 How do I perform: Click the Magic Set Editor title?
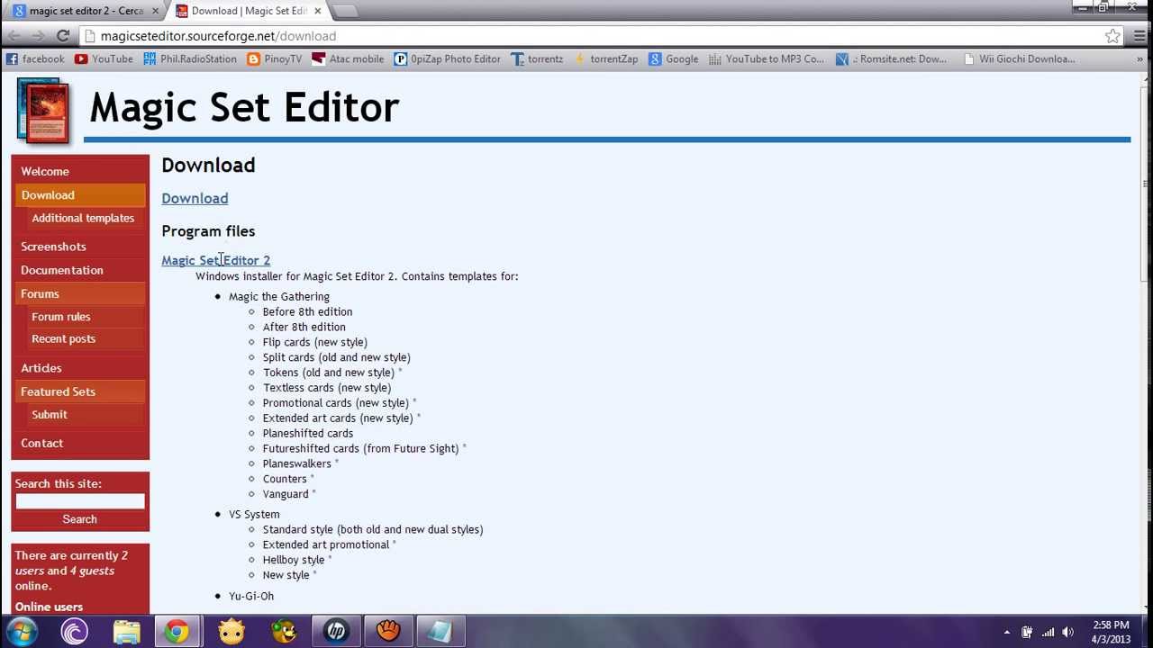[x=244, y=107]
